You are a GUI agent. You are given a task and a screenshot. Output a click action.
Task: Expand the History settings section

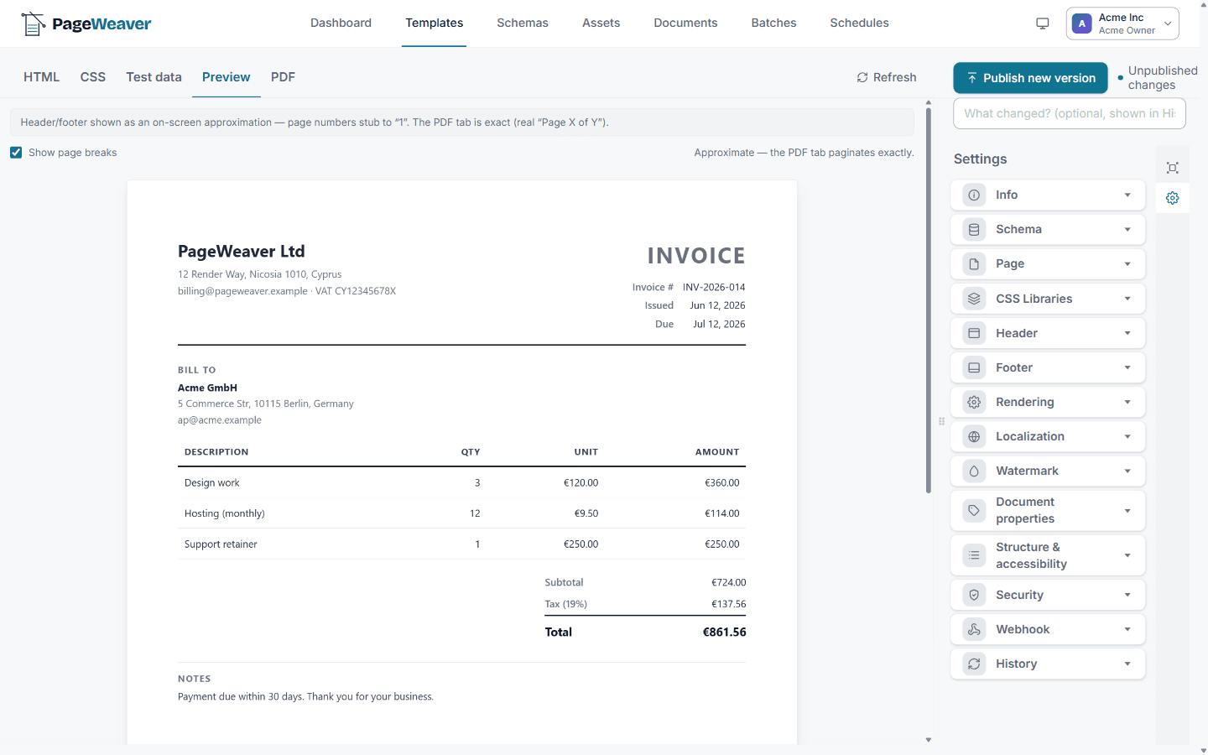point(1048,664)
